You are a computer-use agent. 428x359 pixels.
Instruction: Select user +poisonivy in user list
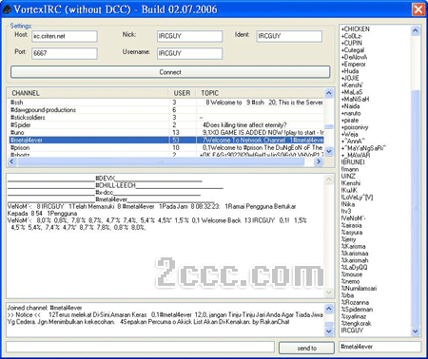click(x=355, y=127)
